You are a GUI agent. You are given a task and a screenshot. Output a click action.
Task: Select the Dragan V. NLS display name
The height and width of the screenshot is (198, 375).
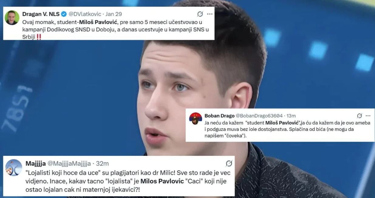(x=41, y=14)
